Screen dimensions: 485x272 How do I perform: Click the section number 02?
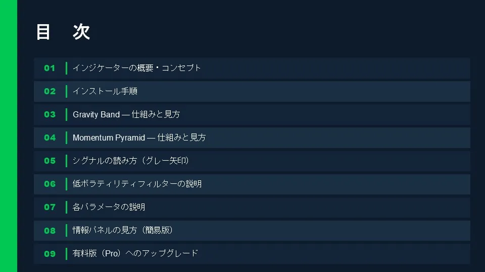point(50,91)
